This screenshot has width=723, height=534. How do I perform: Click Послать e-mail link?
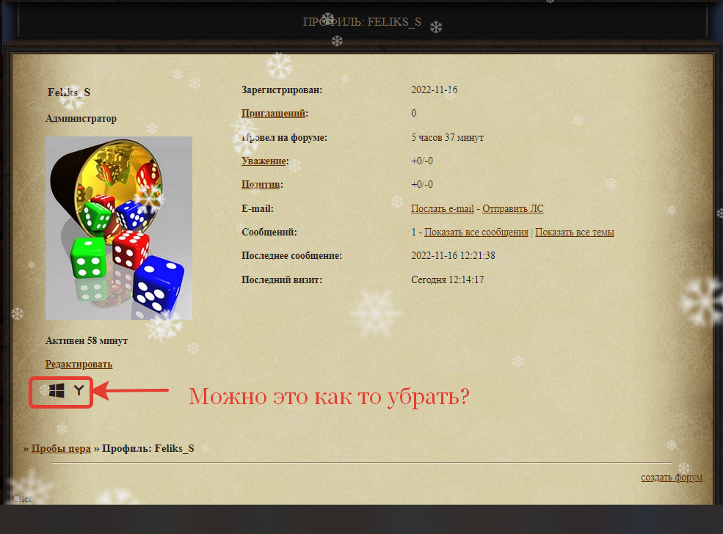[x=443, y=209]
